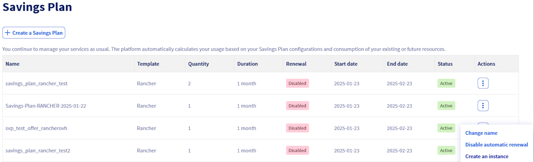The image size is (534, 162).
Task: Open actions menu for savings_plan_rancher_test
Action: click(x=483, y=83)
